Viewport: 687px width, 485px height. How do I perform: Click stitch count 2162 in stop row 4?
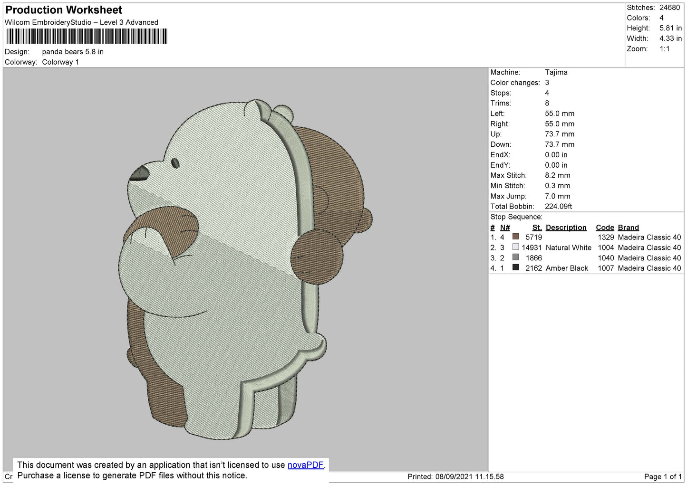[533, 268]
